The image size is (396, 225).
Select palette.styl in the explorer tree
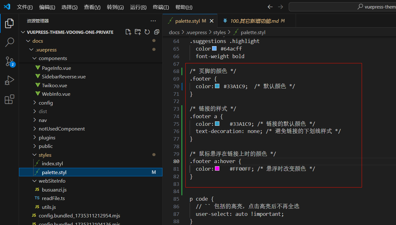tap(91, 172)
